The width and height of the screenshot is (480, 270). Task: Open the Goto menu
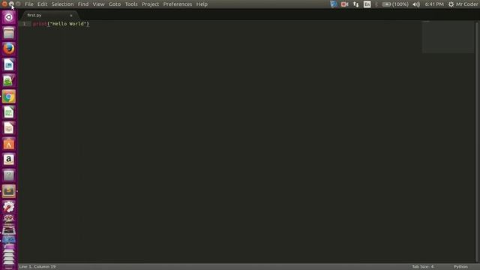point(115,4)
